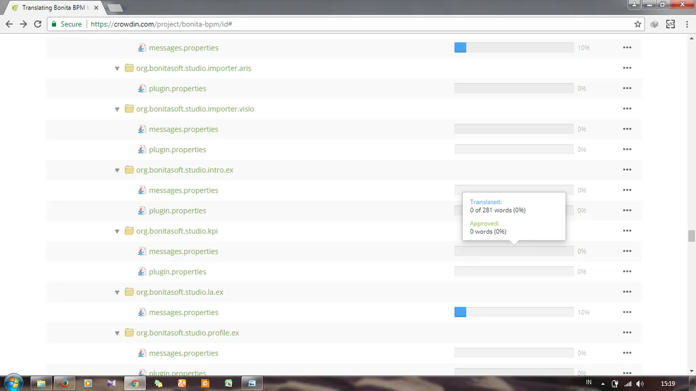
Task: Launch Firefox from the taskbar
Action: tap(64, 383)
